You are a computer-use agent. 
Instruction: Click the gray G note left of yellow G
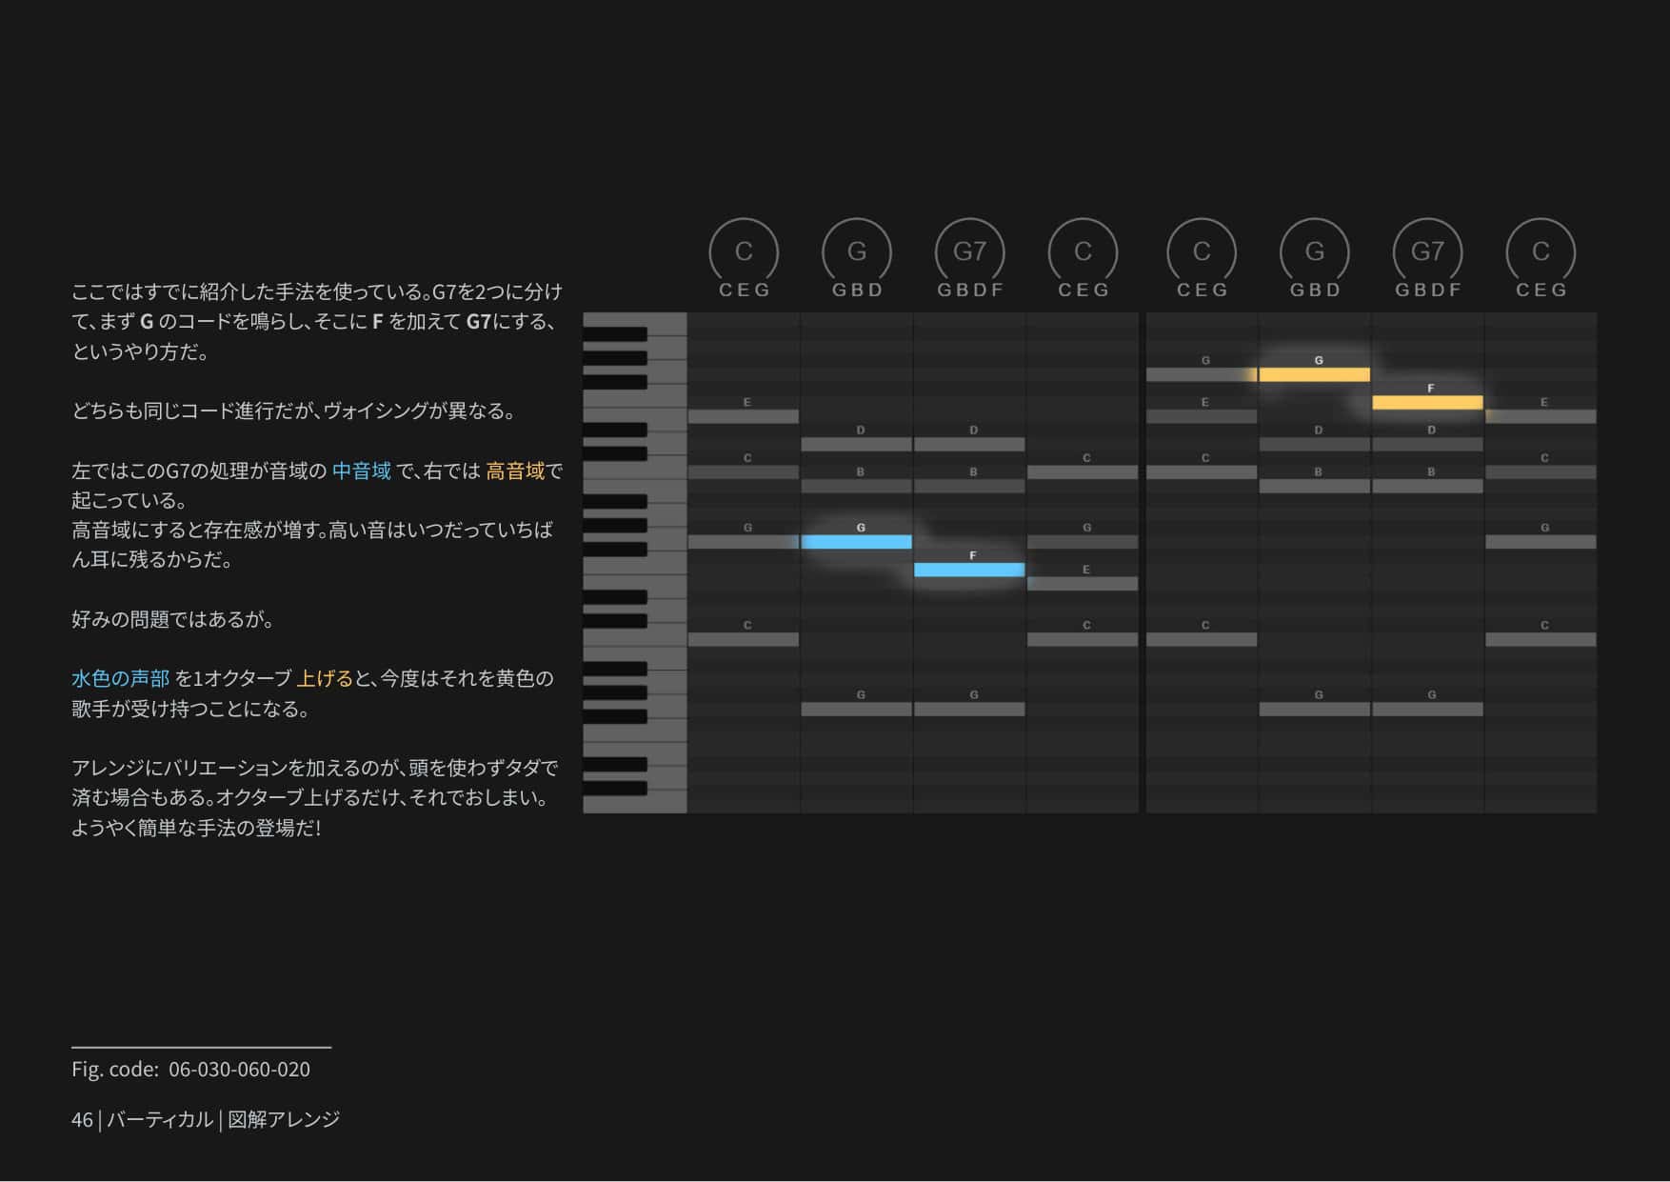click(x=1201, y=375)
